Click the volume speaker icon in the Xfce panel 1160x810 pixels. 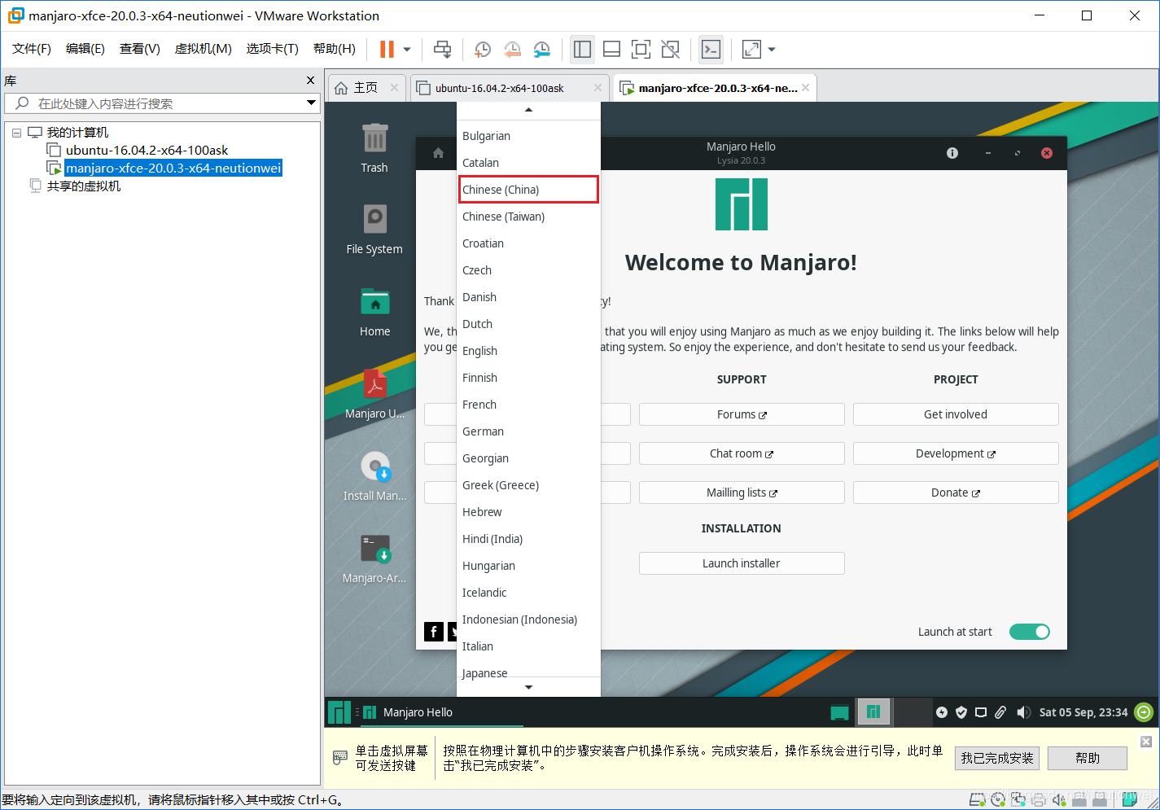pyautogui.click(x=1023, y=712)
